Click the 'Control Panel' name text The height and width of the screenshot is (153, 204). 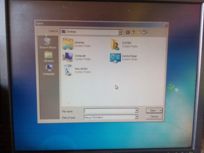[129, 56]
